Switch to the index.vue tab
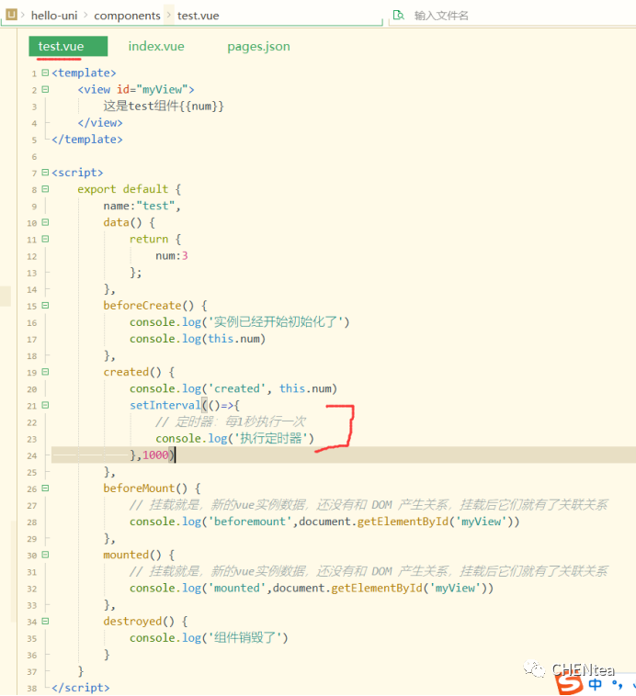Viewport: 636px width, 696px height. point(156,47)
